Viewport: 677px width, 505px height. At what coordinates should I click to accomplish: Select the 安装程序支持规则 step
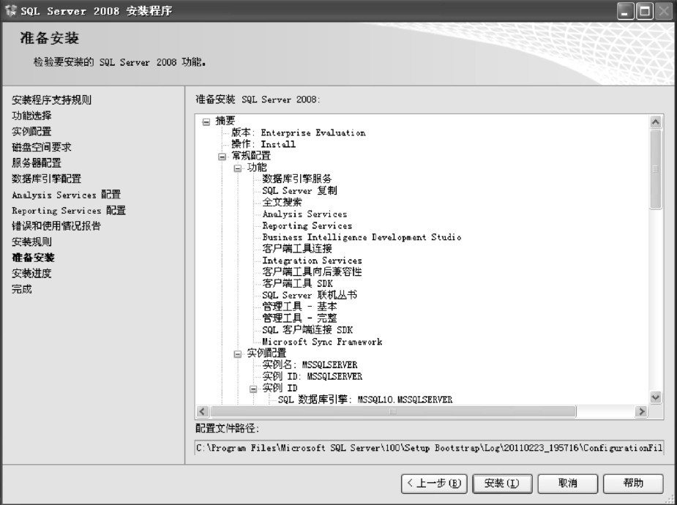pos(51,100)
